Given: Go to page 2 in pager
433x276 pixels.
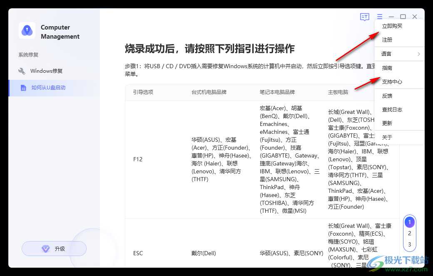Looking at the screenshot, I should (x=410, y=233).
